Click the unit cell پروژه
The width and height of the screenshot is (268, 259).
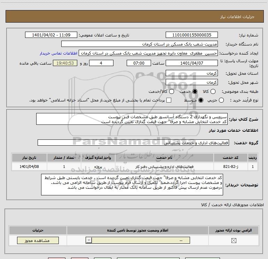point(98,167)
